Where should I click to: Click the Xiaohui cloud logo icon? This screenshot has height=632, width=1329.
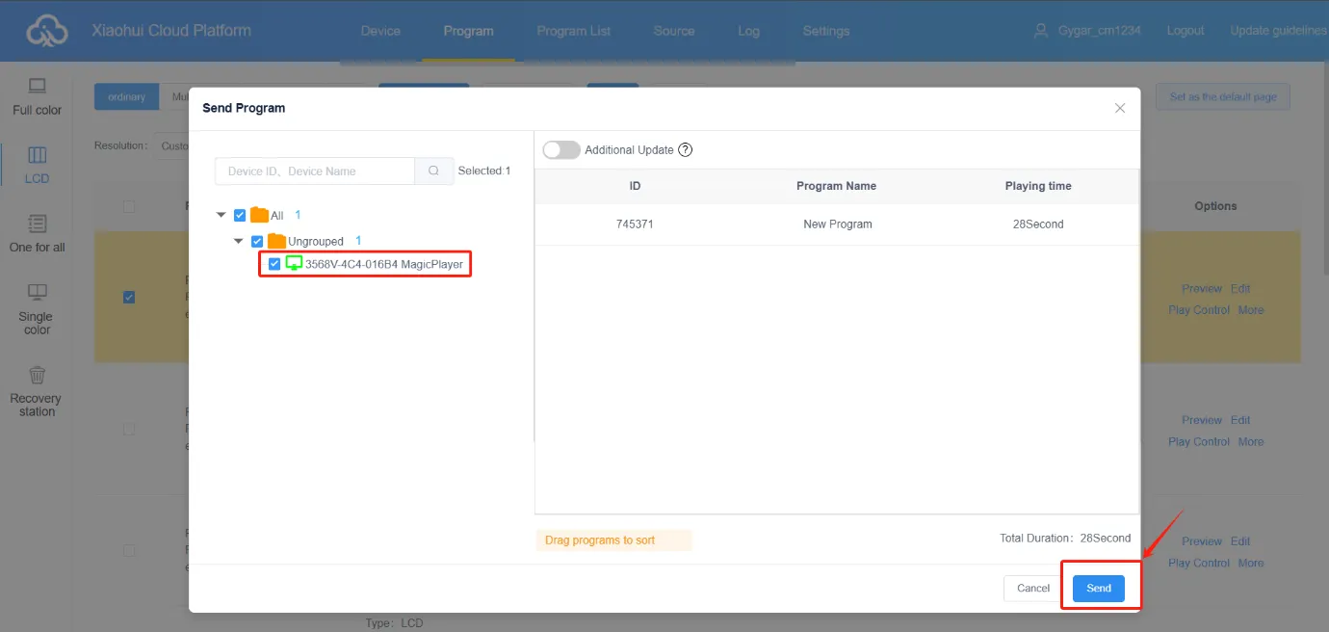[x=47, y=31]
